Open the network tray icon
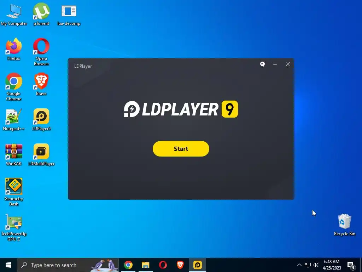Viewport: 362px width, 272px height. click(x=308, y=265)
